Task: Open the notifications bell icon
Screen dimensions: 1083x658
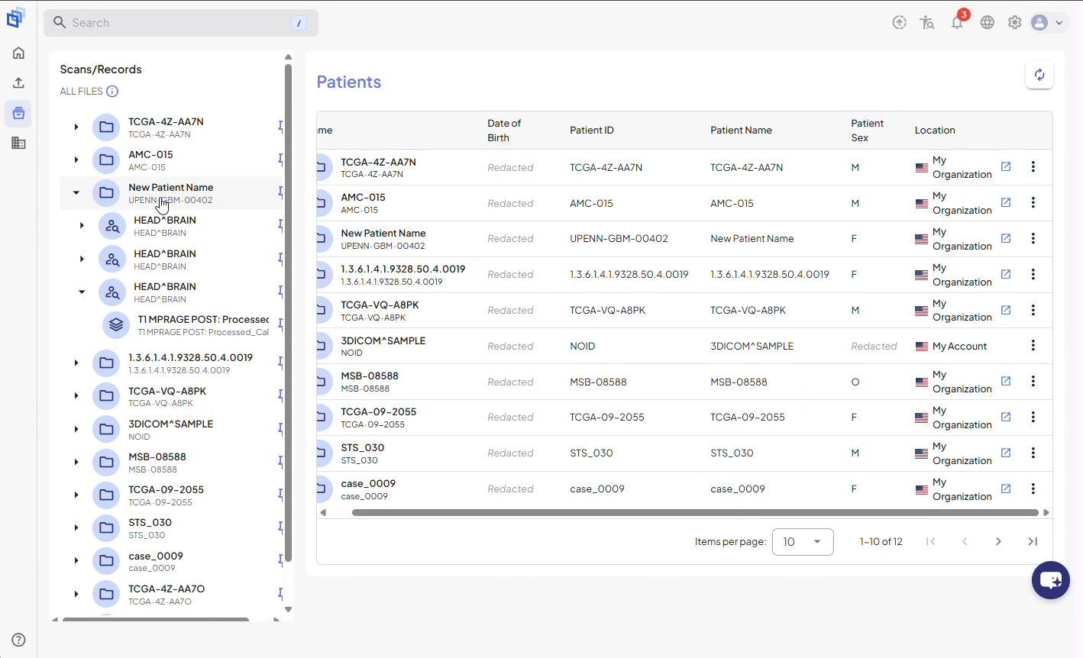Action: 957,23
